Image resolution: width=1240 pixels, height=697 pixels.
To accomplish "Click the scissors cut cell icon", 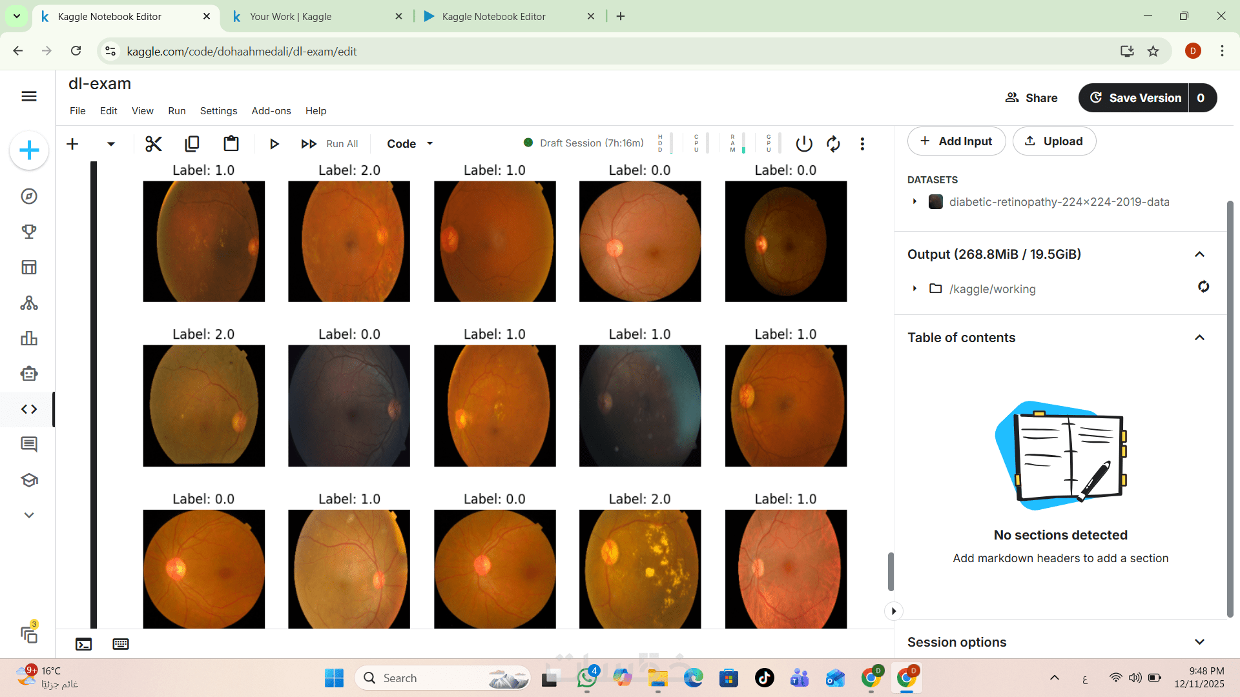I will coord(153,143).
